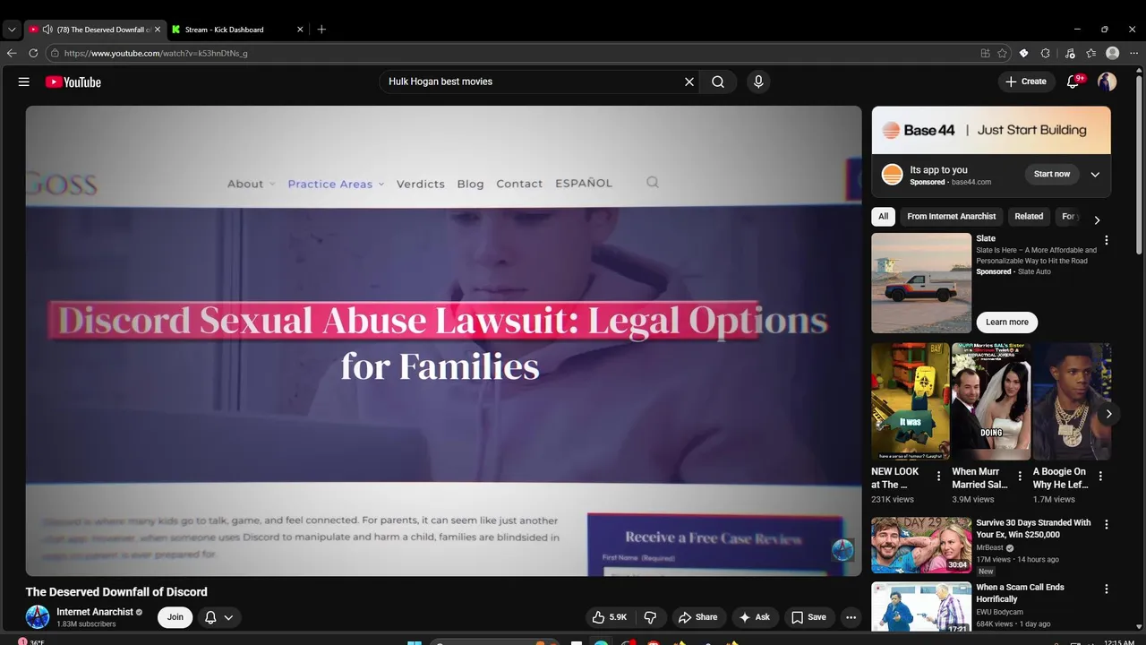Open browser media control icon
1146x645 pixels.
1069,53
